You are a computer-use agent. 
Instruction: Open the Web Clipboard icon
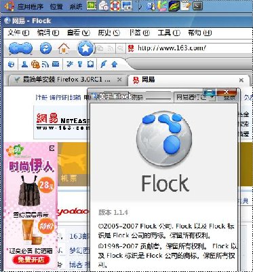[90, 65]
